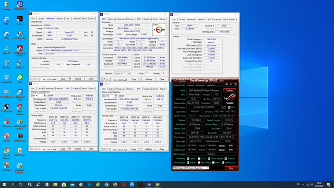The width and height of the screenshot is (334, 188).
Task: Click the BIOS export share icon in GPU-Z
Action: coord(224,107)
